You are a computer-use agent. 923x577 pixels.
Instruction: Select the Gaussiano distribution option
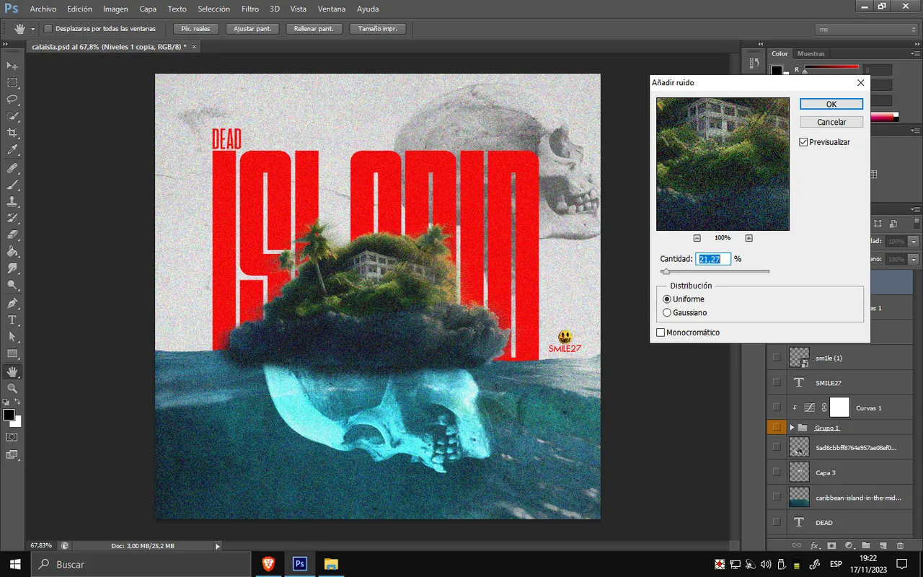pyautogui.click(x=667, y=312)
